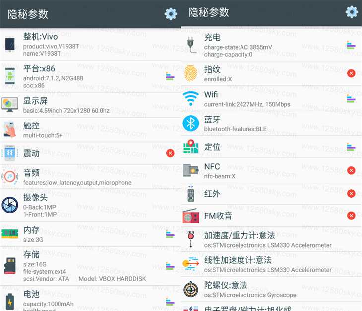
Task: Open the 加速度/重力计 accelerometer entry
Action: tap(271, 240)
